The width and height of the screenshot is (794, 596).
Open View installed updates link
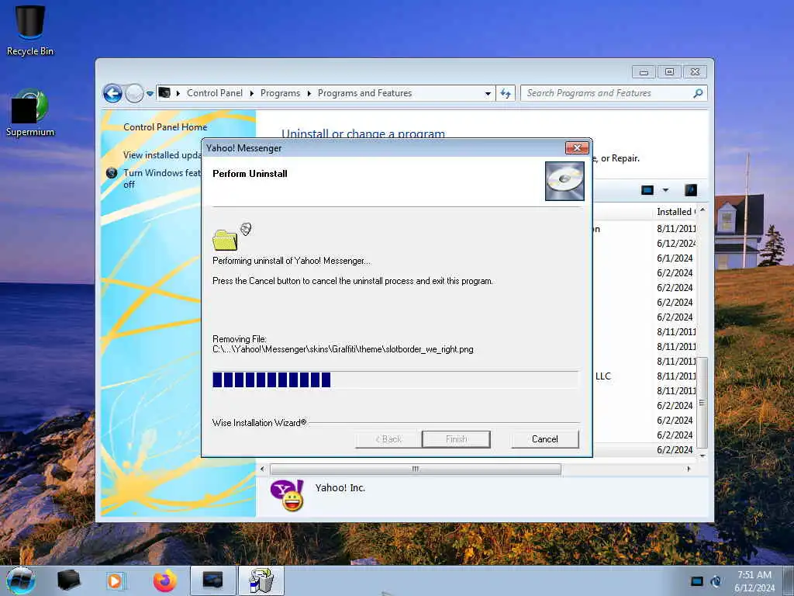pyautogui.click(x=162, y=155)
